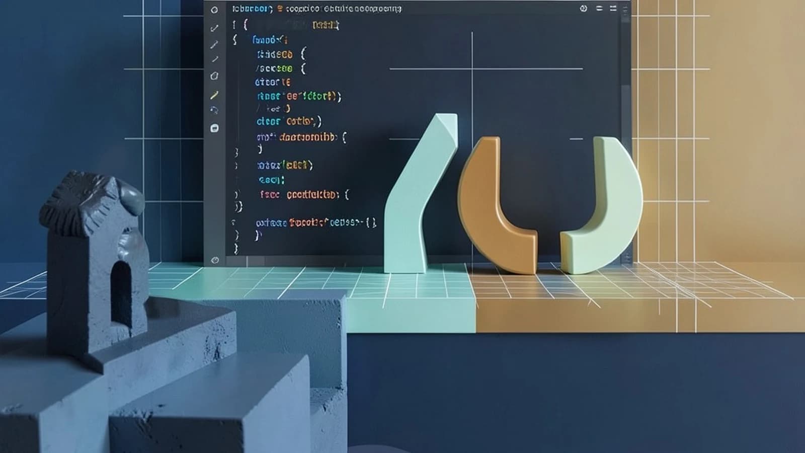Screen dimensions: 805x453
Task: Choose the small slash line tool icon
Action: 215,59
